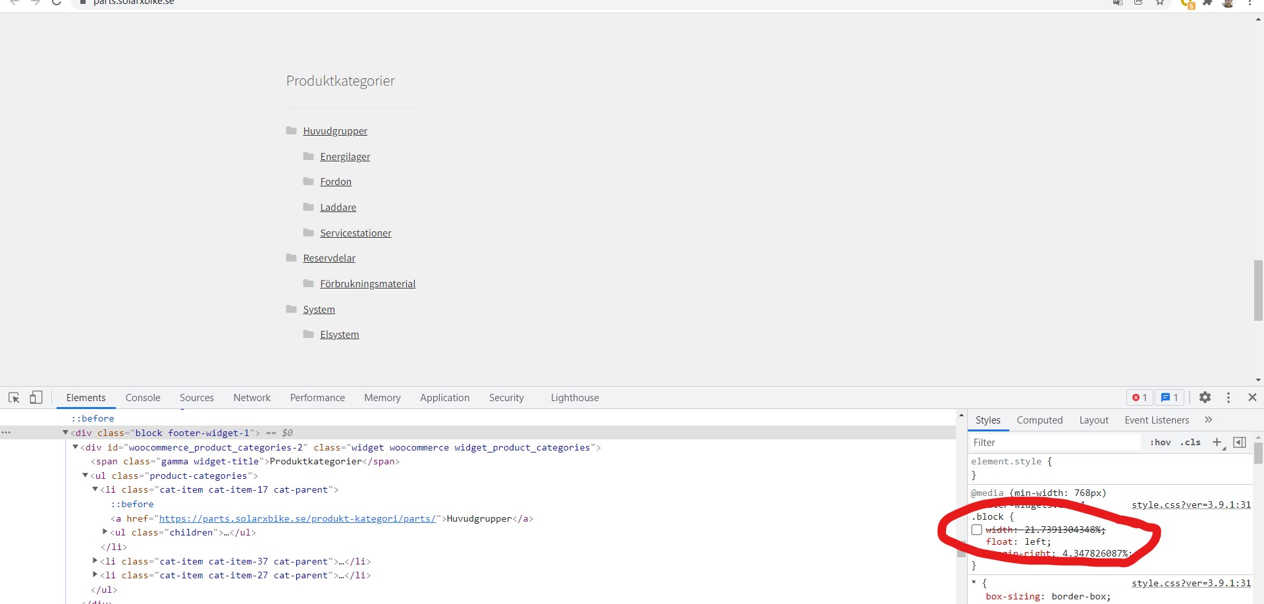This screenshot has width=1264, height=604.
Task: Toggle the .cls class editor
Action: [x=1190, y=443]
